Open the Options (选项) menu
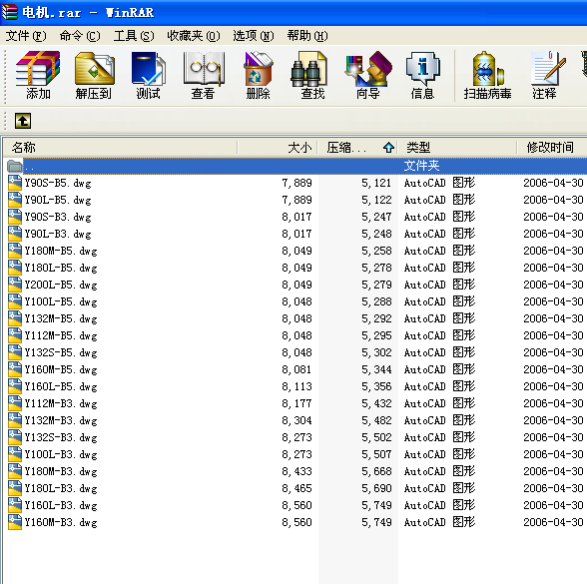Screen dimensions: 587x584 pyautogui.click(x=254, y=36)
